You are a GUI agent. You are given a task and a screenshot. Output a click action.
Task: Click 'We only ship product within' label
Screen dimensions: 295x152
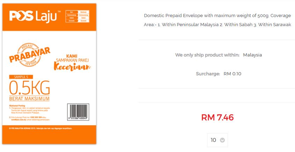[207, 55]
